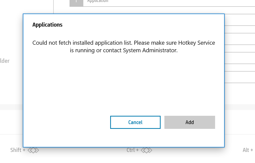Select the "Alt +" shortcut label

pyautogui.click(x=247, y=150)
